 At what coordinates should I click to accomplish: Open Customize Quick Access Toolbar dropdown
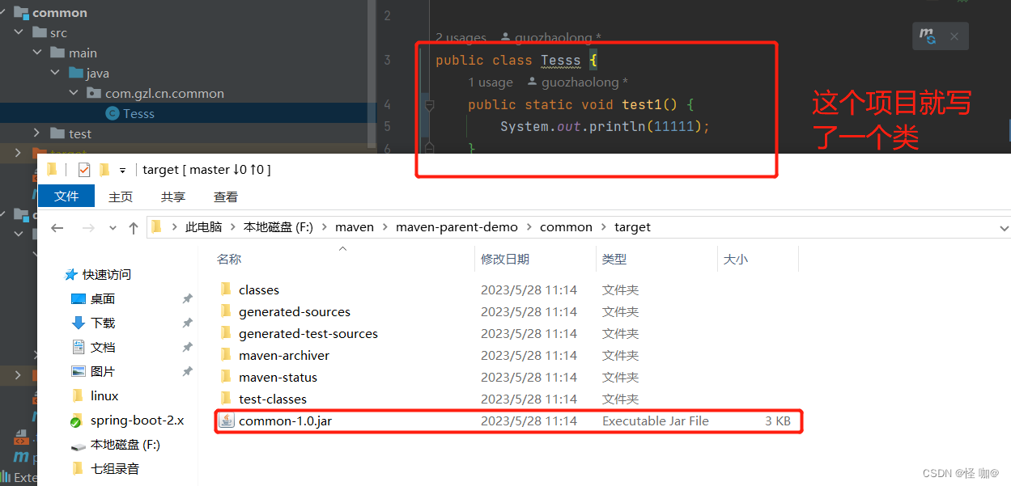[122, 171]
